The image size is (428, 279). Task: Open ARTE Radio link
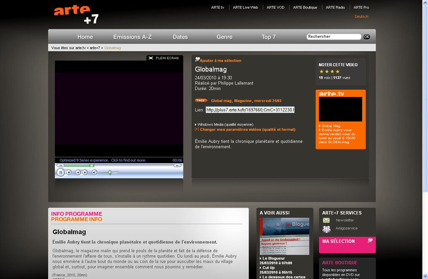point(335,8)
